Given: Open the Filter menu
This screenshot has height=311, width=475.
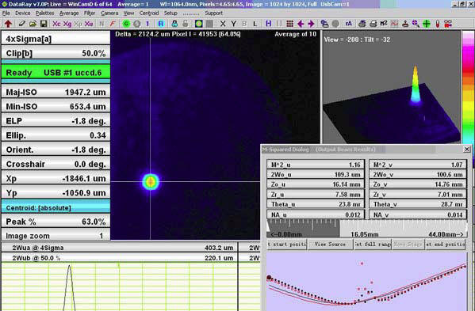Looking at the screenshot, I should coord(90,13).
